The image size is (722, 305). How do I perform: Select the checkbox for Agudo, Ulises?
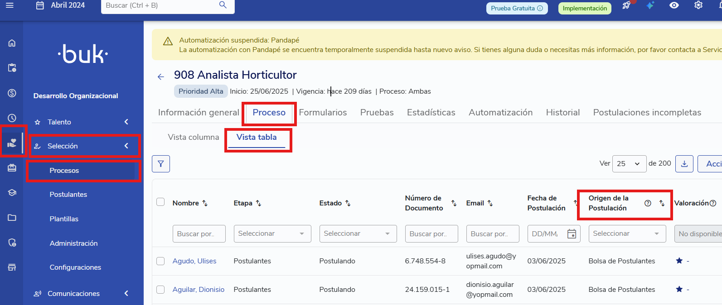point(160,261)
